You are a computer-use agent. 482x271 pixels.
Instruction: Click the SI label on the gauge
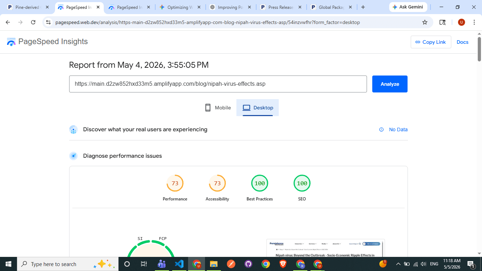(140, 239)
